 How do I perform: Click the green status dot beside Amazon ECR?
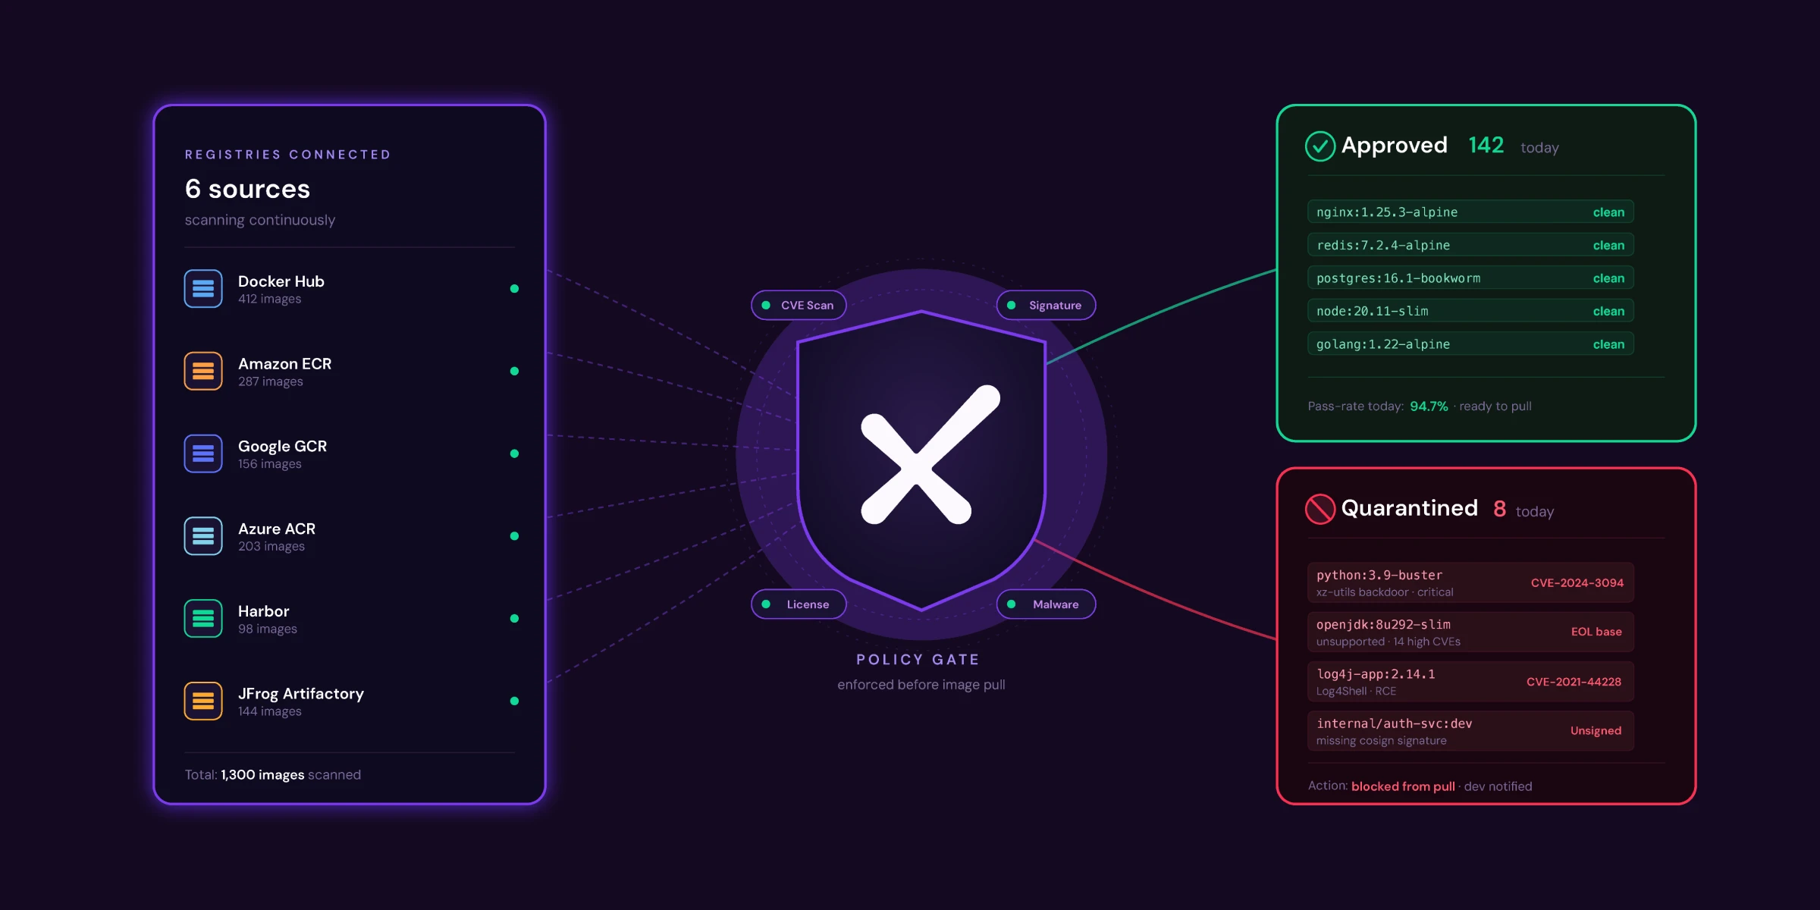tap(514, 371)
